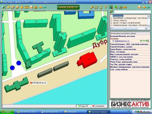
Task: Activate the zoom out magnifier tool
Action: click(17, 7)
